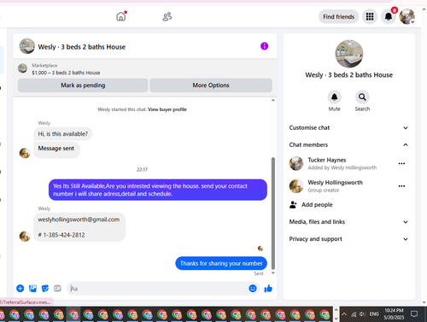Viewport: 427px width, 322px height.
Task: Open Windows notification center icon
Action: coord(414,314)
